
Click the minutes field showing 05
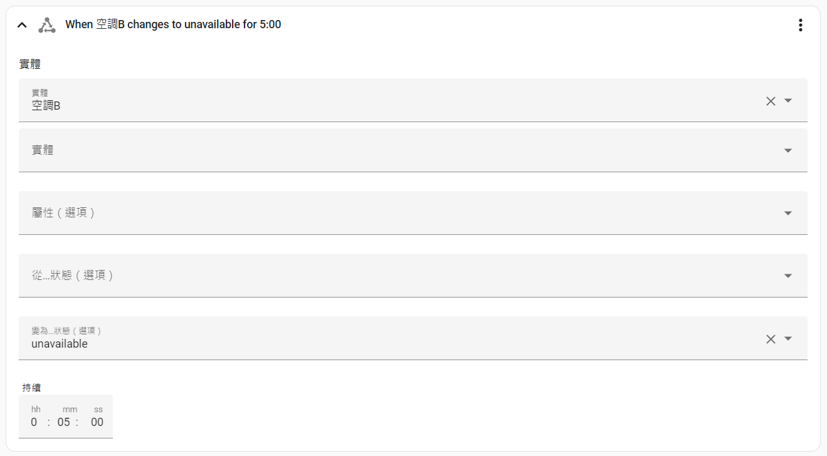64,422
